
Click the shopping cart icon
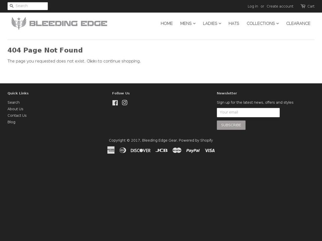[x=303, y=6]
